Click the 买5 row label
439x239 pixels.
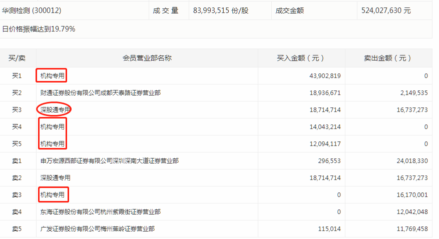pos(17,144)
